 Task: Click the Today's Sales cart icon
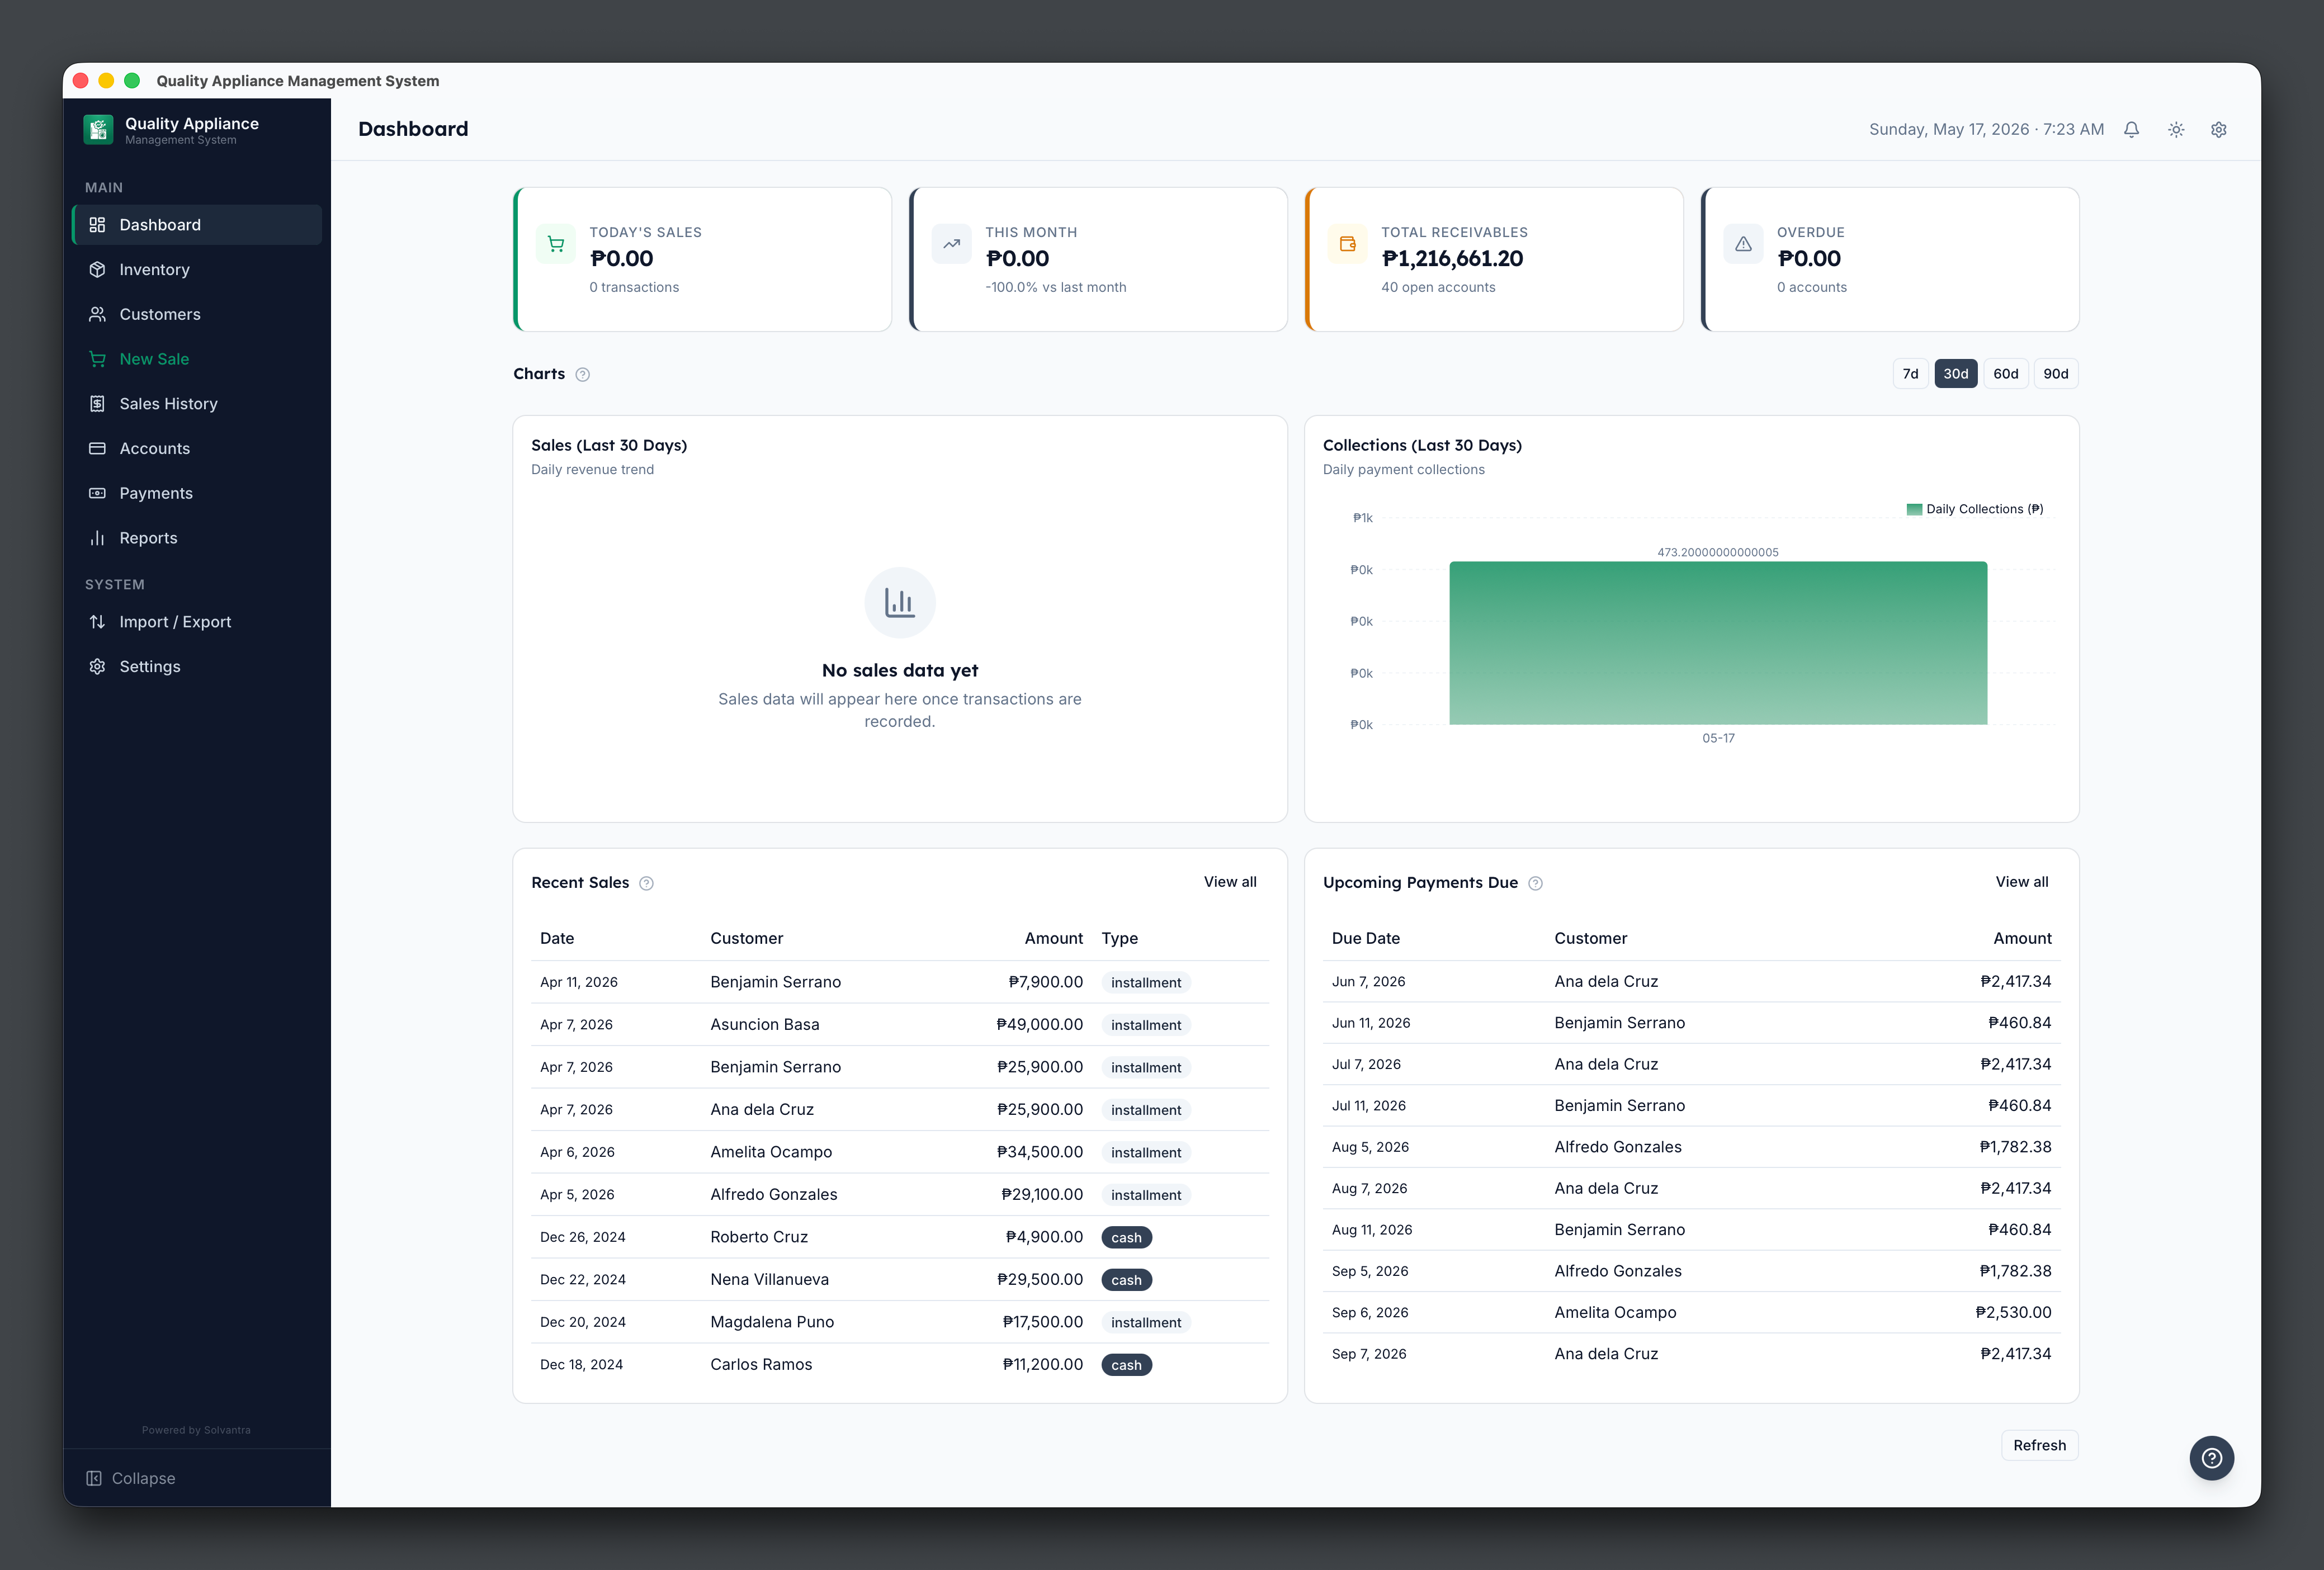coord(556,244)
